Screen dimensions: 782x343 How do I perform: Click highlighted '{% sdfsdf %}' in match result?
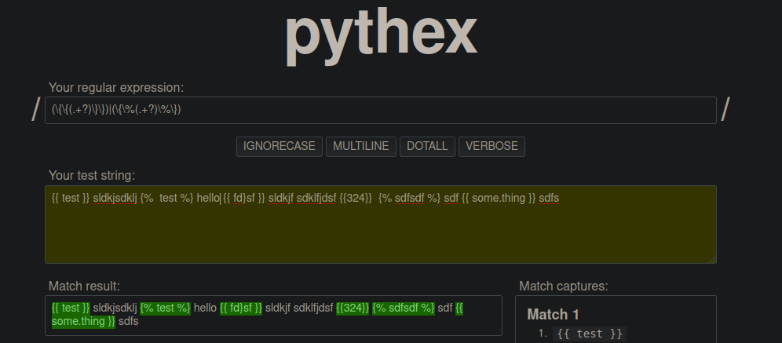point(404,308)
